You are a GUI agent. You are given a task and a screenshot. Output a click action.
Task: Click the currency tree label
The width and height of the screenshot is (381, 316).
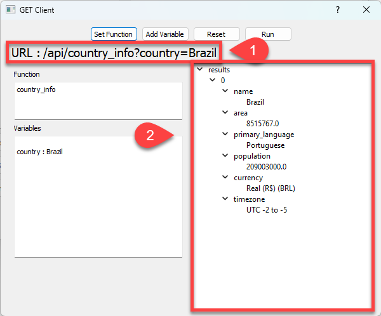(248, 178)
